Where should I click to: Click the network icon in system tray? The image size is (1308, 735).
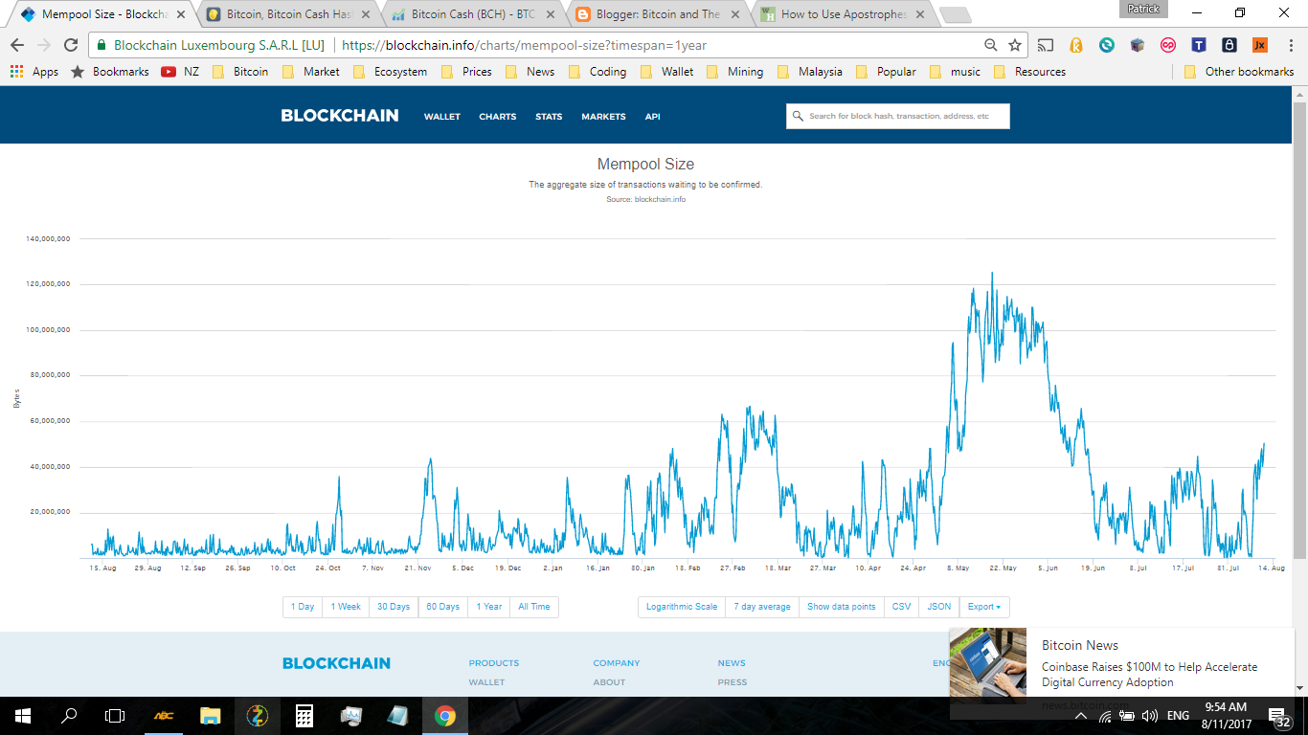pos(1105,716)
